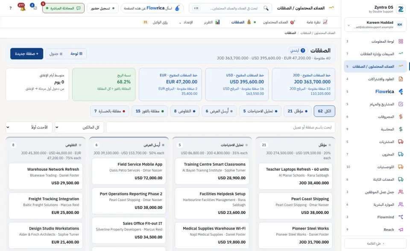Open Reach megaphone sidebar icon
The width and height of the screenshot is (410, 251).
pyautogui.click(x=401, y=230)
